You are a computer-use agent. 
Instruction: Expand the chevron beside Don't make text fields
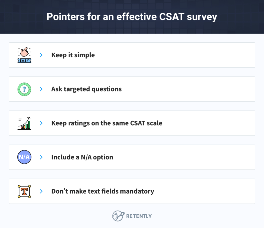click(x=41, y=191)
